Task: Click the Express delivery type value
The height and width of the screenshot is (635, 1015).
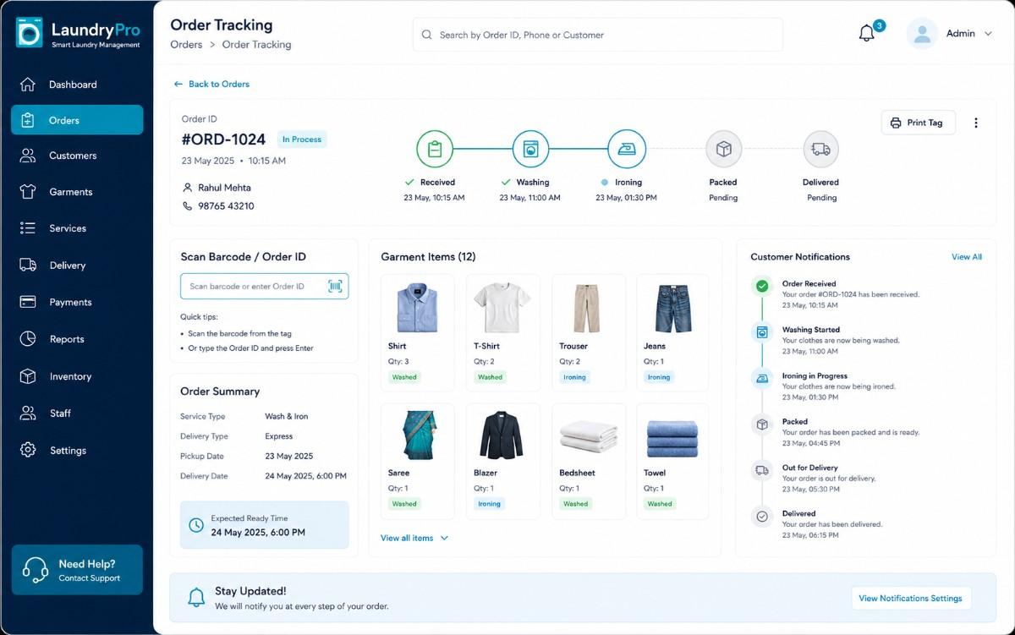Action: click(x=278, y=436)
